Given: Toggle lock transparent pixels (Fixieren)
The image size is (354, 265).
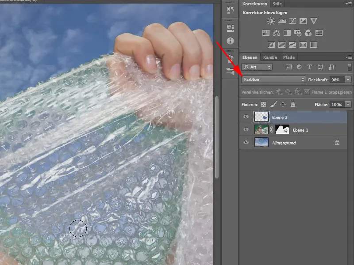Looking at the screenshot, I should tap(263, 104).
